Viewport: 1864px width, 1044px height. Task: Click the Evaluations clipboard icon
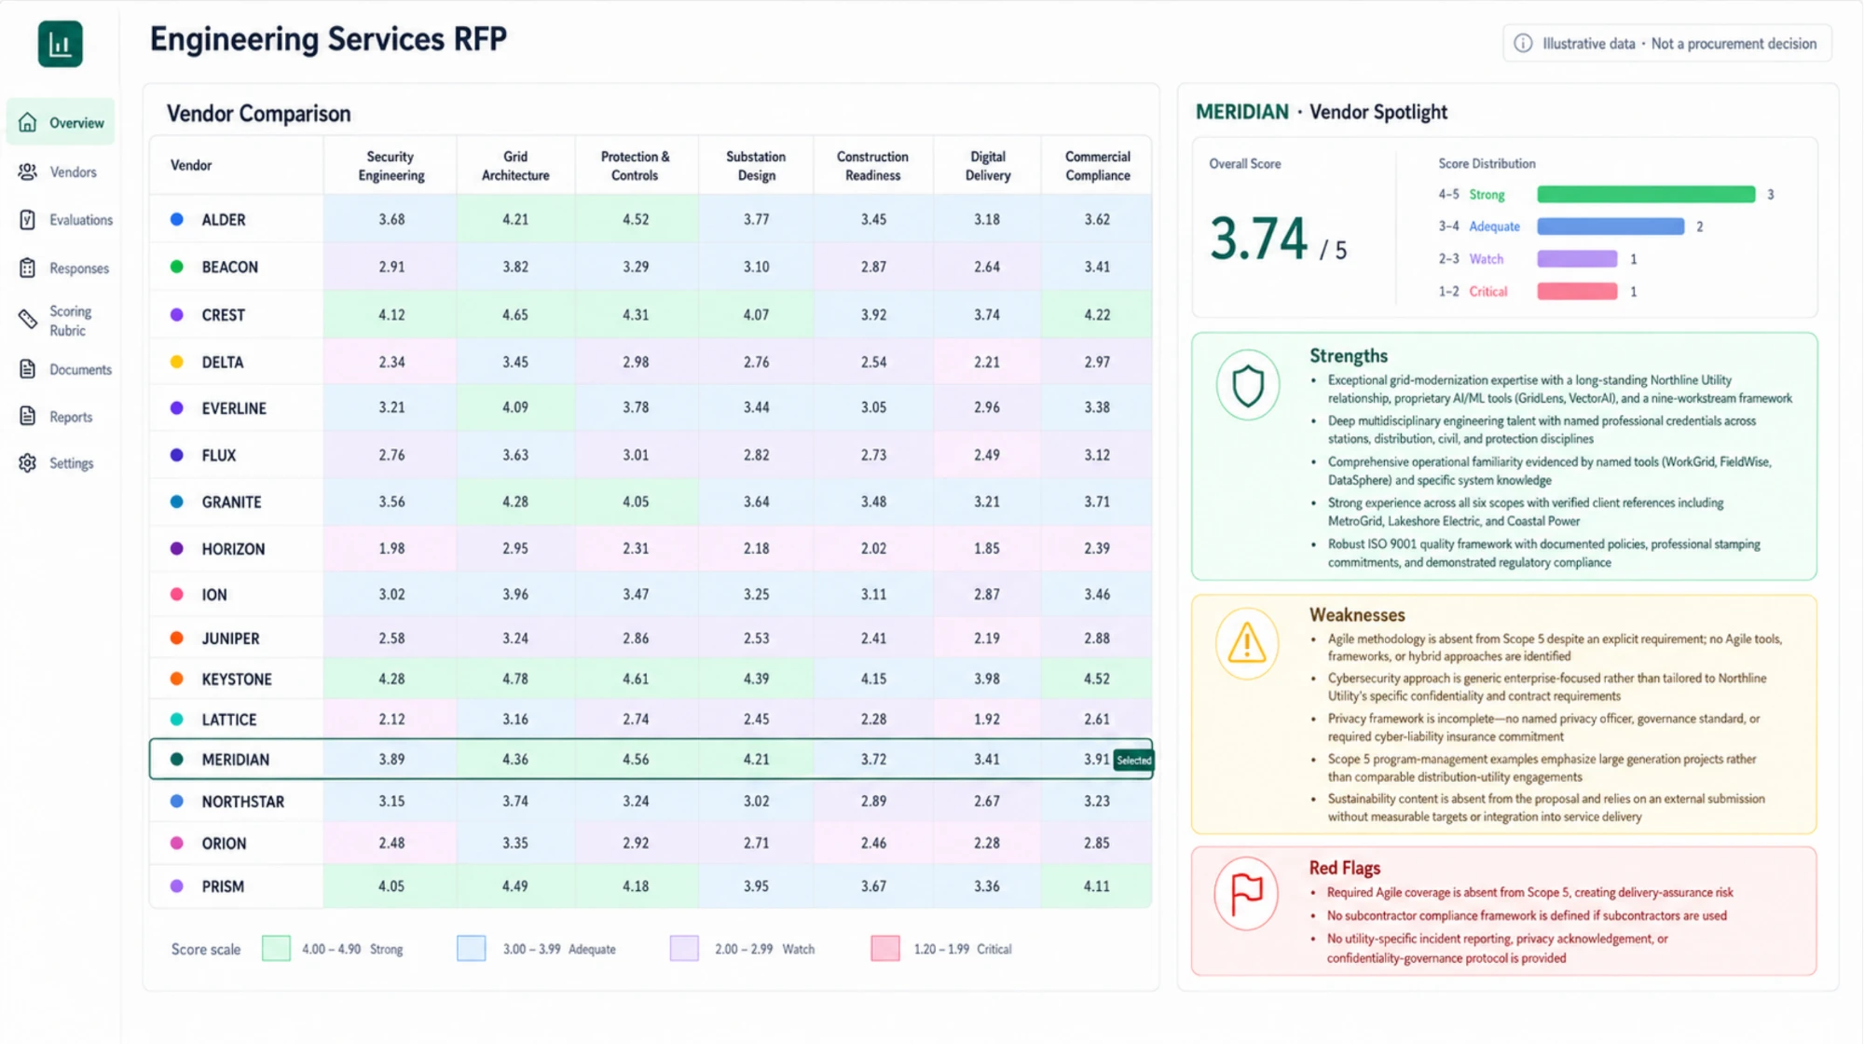28,220
